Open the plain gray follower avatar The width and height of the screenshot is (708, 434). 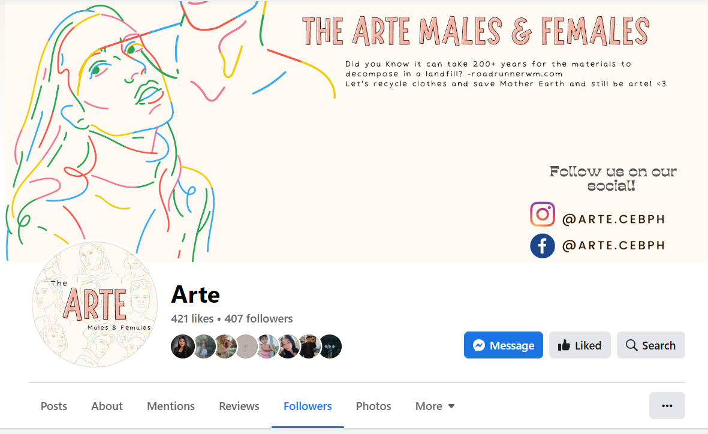coord(246,346)
